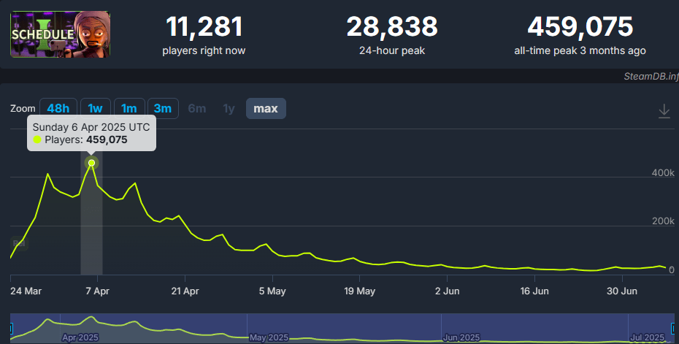Click 'Sunday 6 Apr 2025 UTC' tooltip text
Image resolution: width=679 pixels, height=344 pixels.
[91, 127]
